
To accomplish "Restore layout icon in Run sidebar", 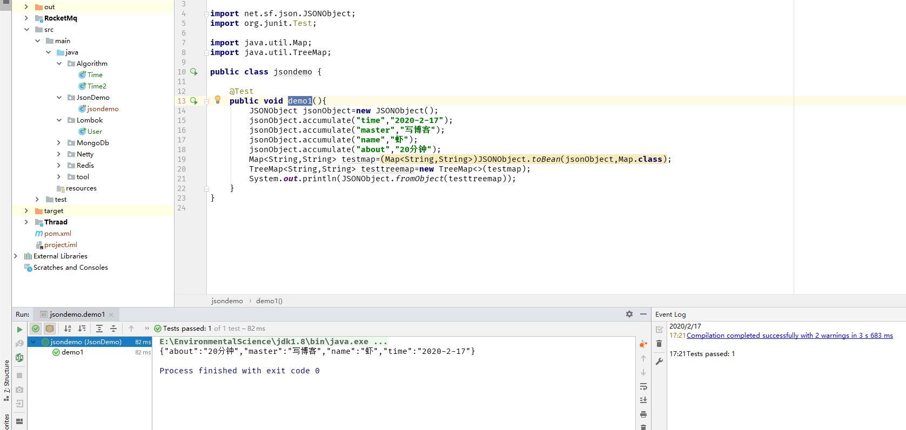I will [19, 421].
